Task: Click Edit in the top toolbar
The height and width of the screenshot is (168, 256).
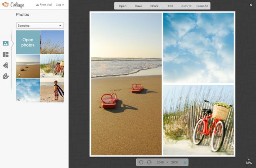Action: click(x=170, y=6)
